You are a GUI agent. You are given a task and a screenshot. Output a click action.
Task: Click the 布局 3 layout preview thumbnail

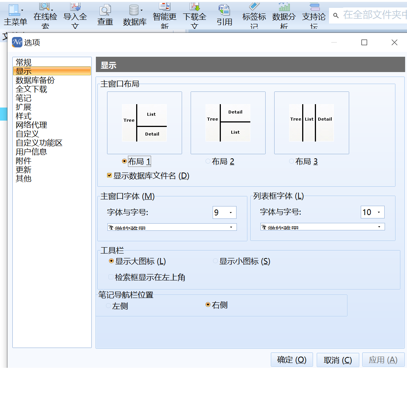(x=311, y=123)
